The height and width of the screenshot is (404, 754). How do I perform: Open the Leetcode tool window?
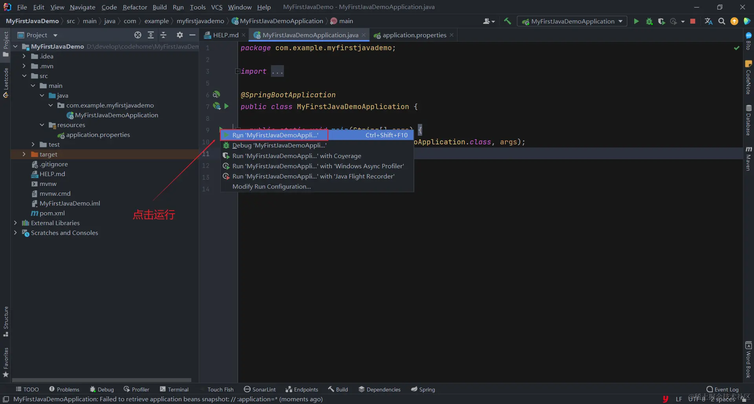(5, 83)
